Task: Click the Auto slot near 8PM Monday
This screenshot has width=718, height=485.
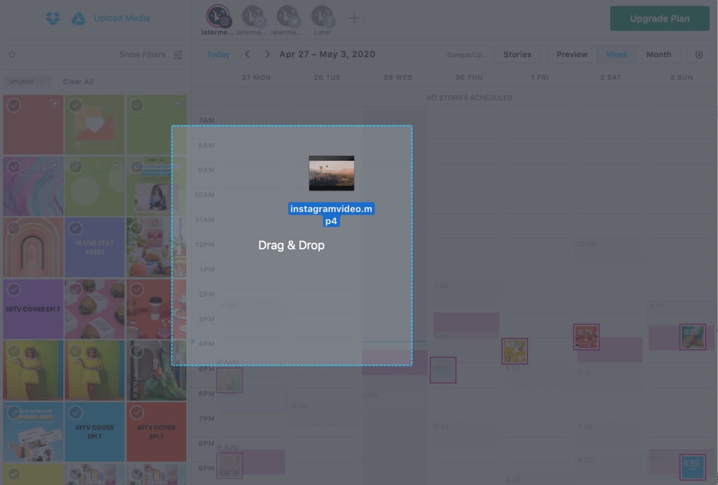Action: tap(228, 447)
